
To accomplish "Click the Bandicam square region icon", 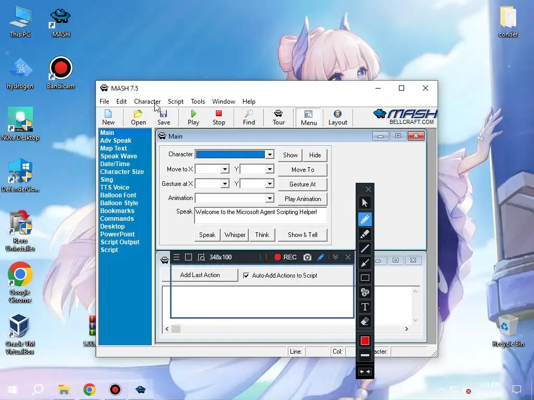I will point(188,257).
